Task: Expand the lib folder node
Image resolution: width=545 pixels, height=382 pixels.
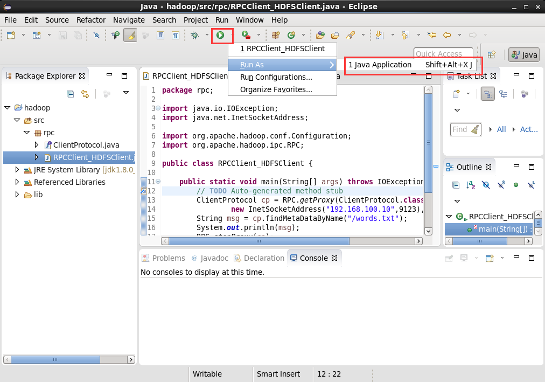Action: (17, 195)
